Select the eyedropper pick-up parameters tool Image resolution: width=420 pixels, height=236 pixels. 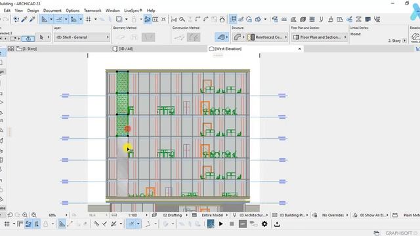click(x=24, y=19)
